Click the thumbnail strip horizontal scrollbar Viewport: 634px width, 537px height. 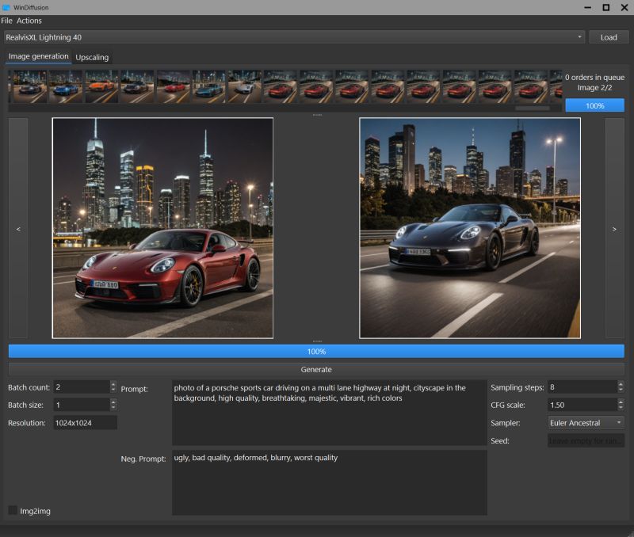pos(532,108)
